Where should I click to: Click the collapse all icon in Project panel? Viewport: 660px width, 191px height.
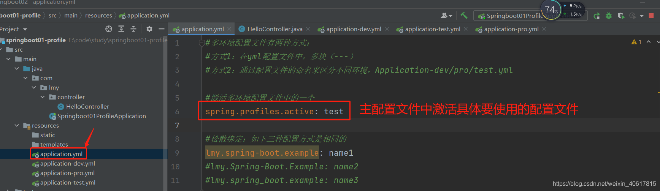pyautogui.click(x=133, y=29)
